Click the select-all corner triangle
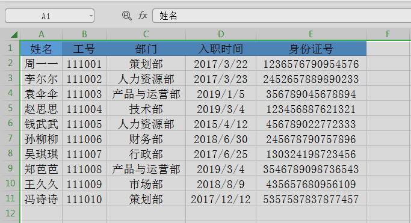 tap(14, 34)
